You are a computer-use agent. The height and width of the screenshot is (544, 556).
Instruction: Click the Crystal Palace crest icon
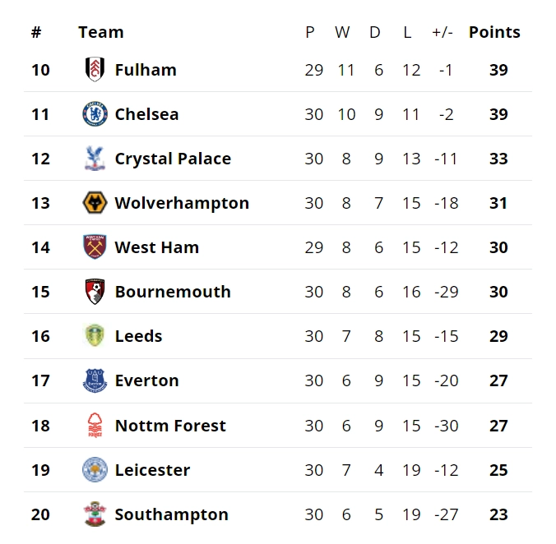95,159
